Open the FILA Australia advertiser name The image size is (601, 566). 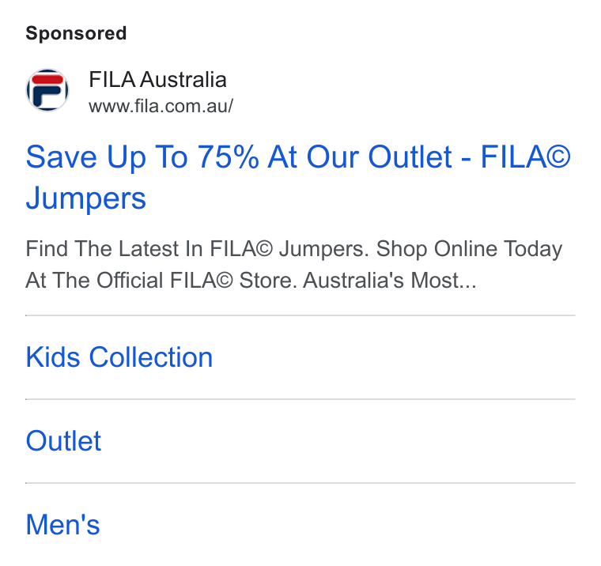click(x=157, y=80)
